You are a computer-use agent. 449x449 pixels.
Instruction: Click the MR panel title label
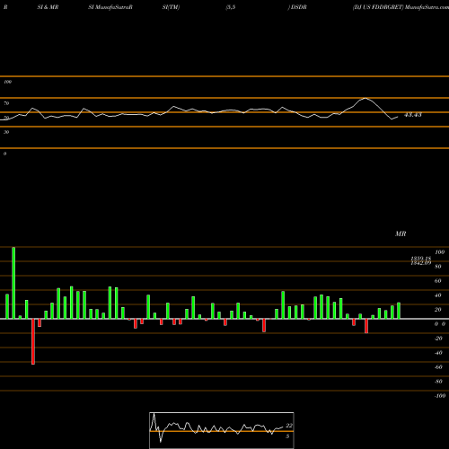[x=401, y=233]
